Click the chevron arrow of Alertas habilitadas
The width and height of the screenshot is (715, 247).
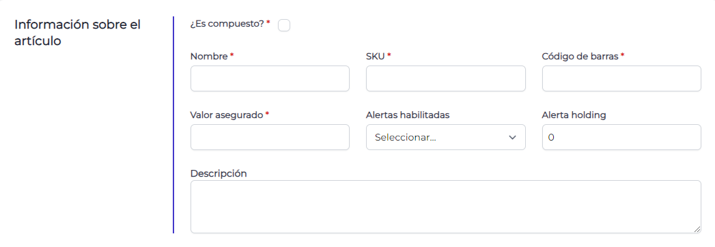pyautogui.click(x=513, y=138)
